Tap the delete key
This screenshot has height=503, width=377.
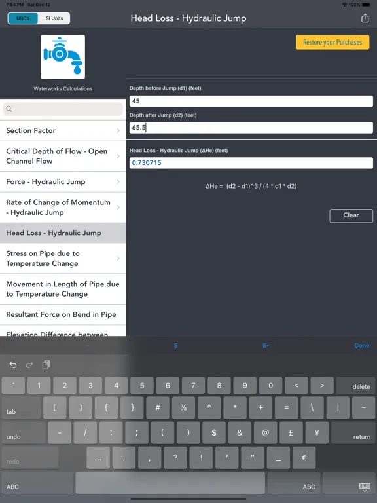pyautogui.click(x=355, y=386)
